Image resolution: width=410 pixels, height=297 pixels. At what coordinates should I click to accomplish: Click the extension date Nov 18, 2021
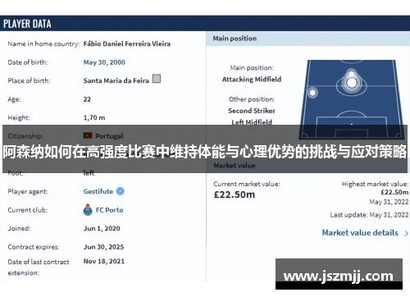coord(104,261)
